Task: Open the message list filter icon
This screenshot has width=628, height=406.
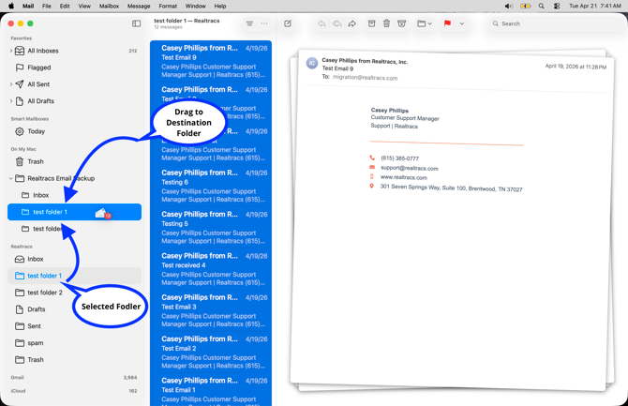Action: point(249,23)
